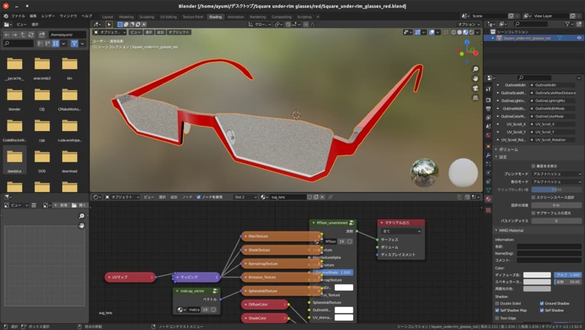Image resolution: width=585 pixels, height=330 pixels.
Task: Open the modifier wrench properties tab
Action: coord(488,155)
